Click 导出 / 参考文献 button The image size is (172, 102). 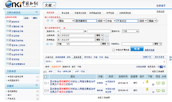(x=64, y=71)
